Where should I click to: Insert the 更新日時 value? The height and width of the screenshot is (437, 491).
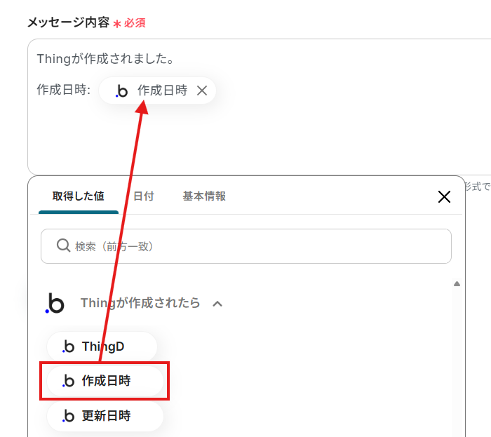point(106,416)
